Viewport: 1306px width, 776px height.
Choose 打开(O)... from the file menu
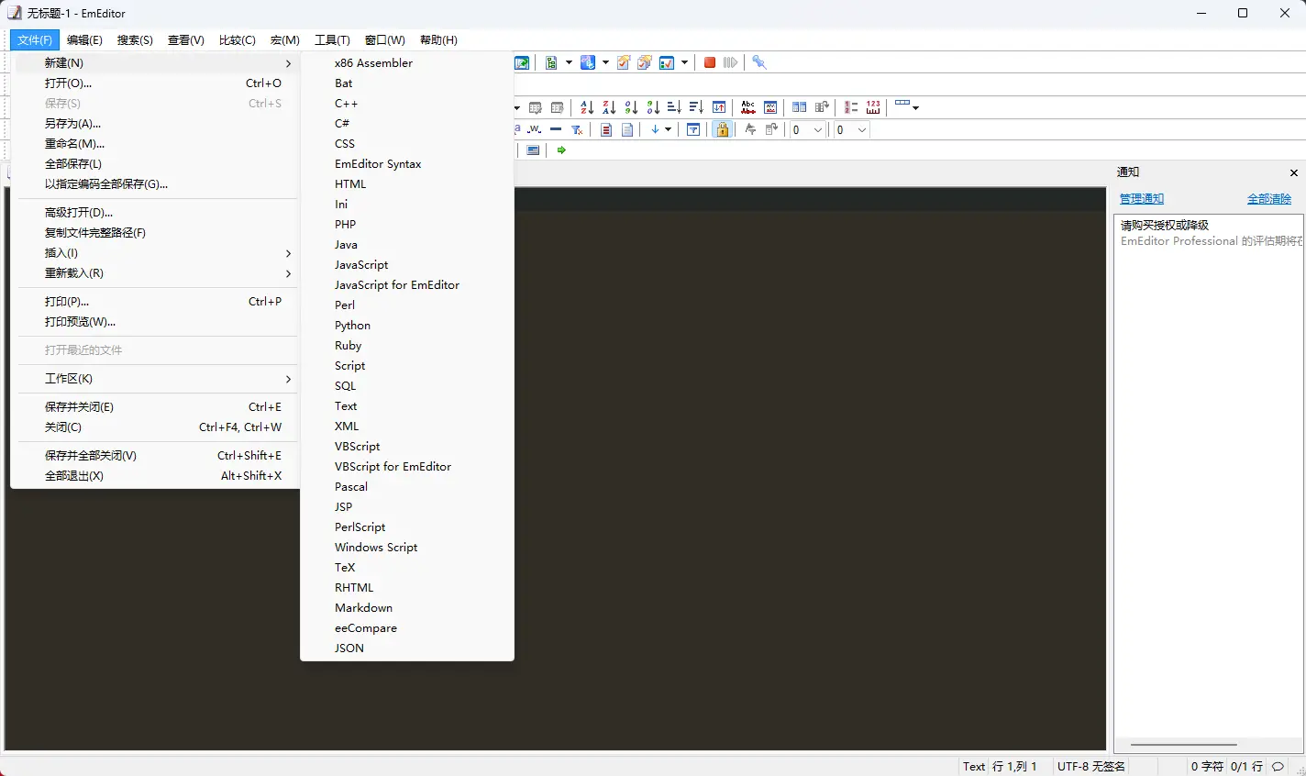tap(158, 83)
